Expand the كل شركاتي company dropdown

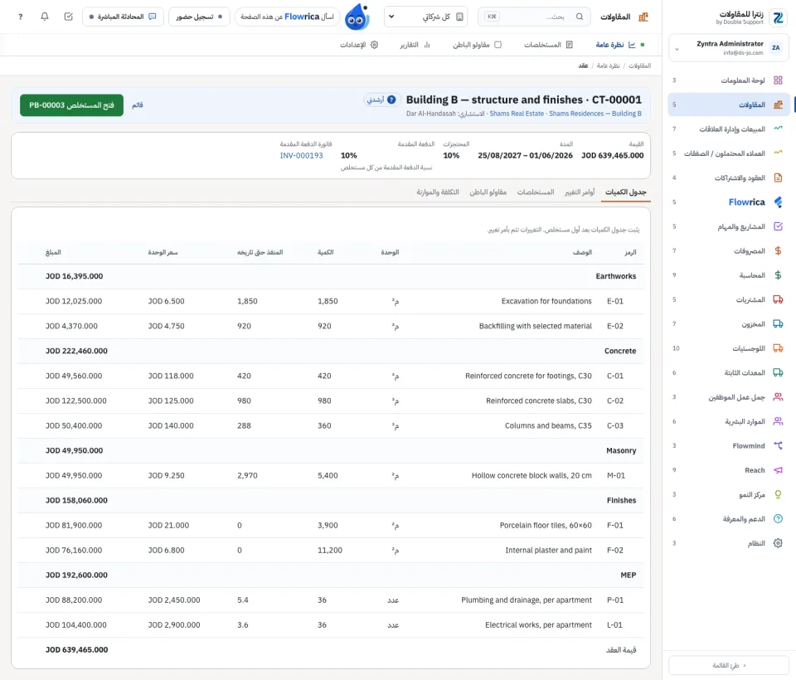tap(425, 17)
